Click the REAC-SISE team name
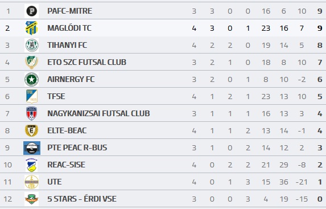The height and width of the screenshot is (209, 326). (x=66, y=165)
